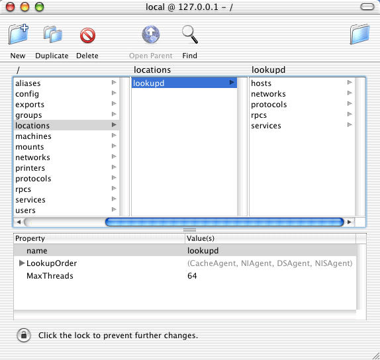Click the Duplicate folders icon
The height and width of the screenshot is (360, 380).
tap(52, 34)
